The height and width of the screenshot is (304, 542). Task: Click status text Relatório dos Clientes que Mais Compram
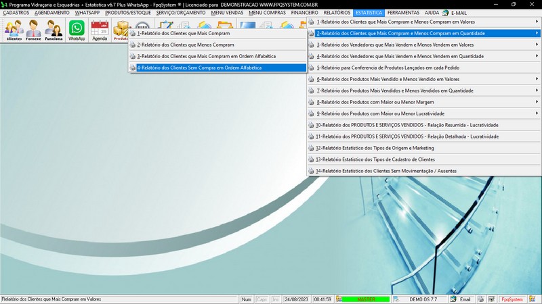[51, 299]
